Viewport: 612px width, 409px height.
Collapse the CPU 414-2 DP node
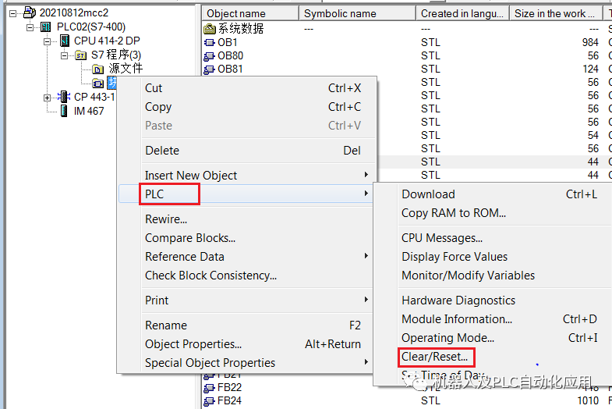click(48, 41)
